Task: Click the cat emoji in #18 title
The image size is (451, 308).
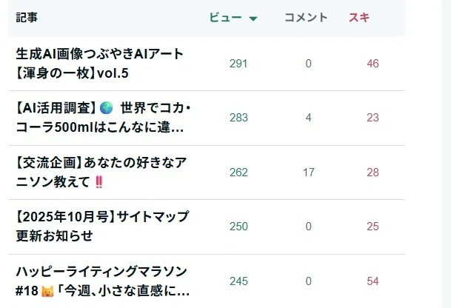Action: tap(47, 291)
